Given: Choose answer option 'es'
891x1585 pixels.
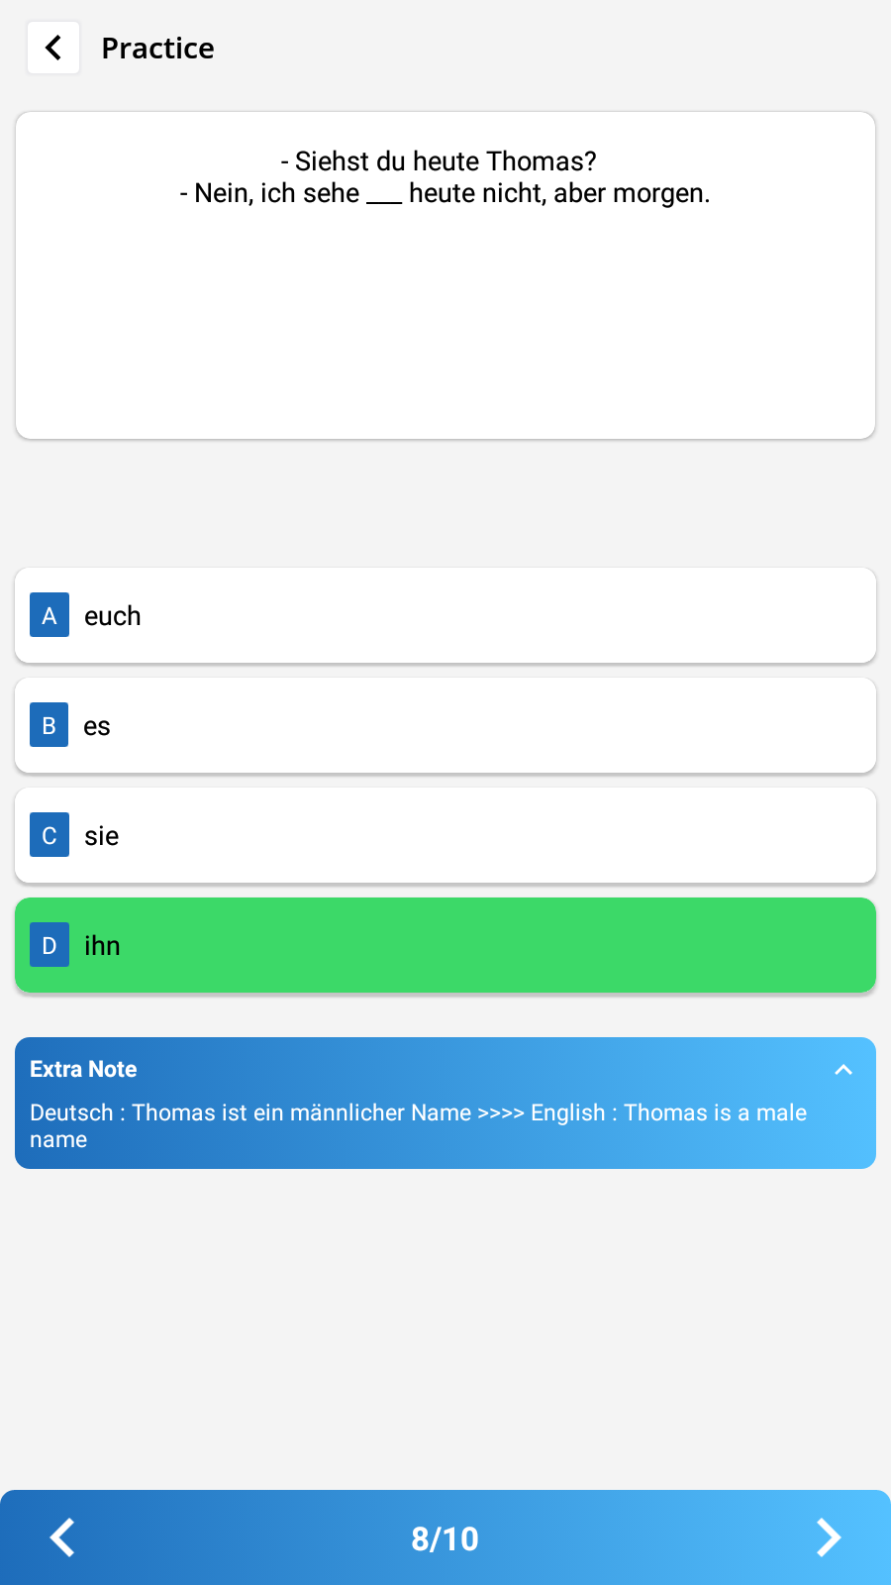Looking at the screenshot, I should coord(445,725).
